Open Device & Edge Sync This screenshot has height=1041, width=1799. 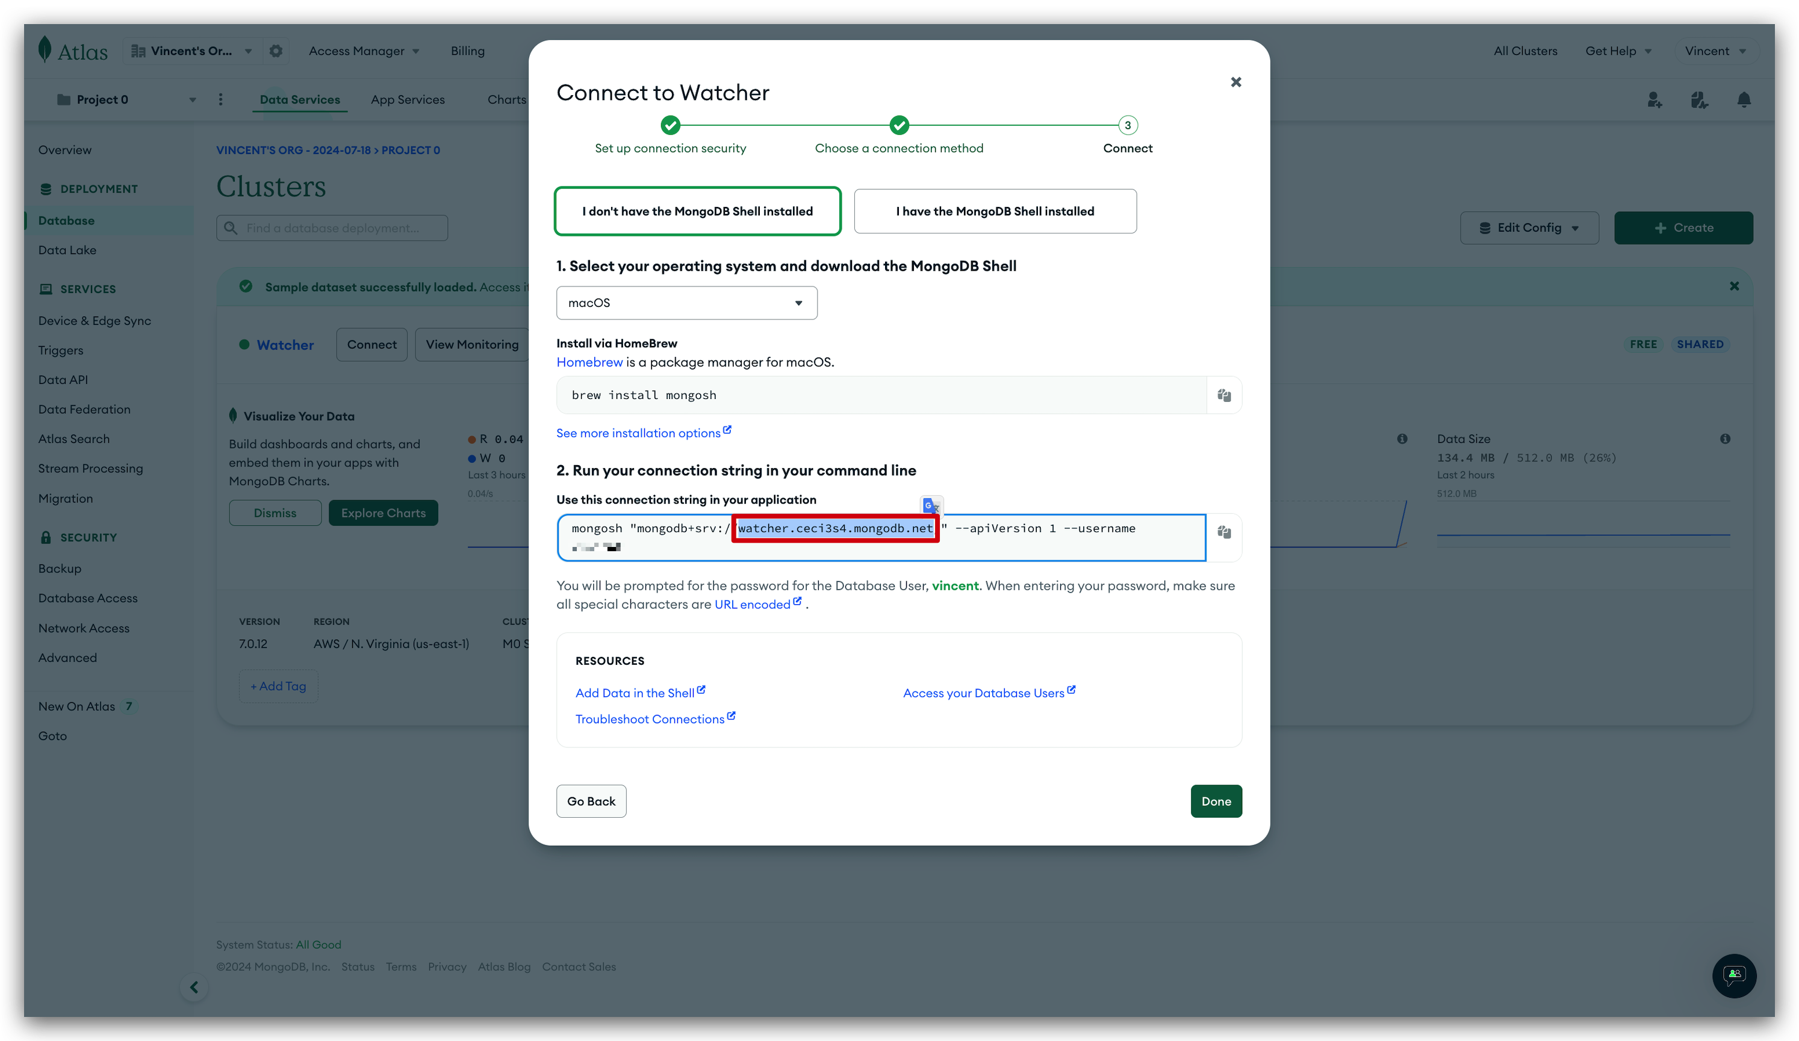95,320
